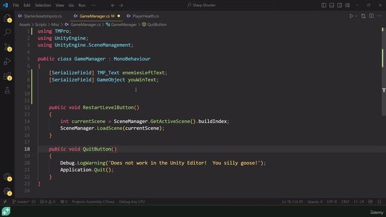
Task: Click on the QuitButton method name
Action: [x=96, y=149]
